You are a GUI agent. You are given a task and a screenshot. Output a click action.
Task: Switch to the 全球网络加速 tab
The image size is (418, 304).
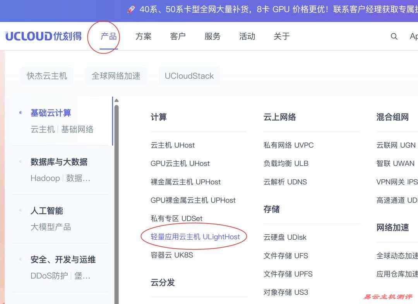point(116,76)
